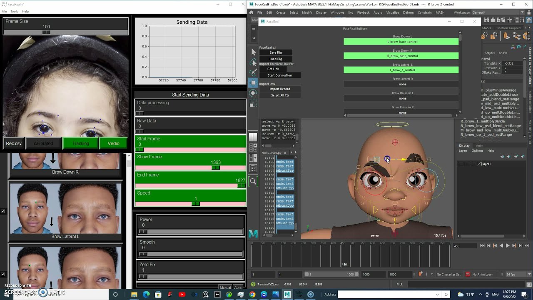Open the Playback menu in Maya

coord(363,12)
